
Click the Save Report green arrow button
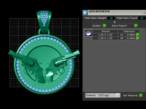tap(136, 26)
